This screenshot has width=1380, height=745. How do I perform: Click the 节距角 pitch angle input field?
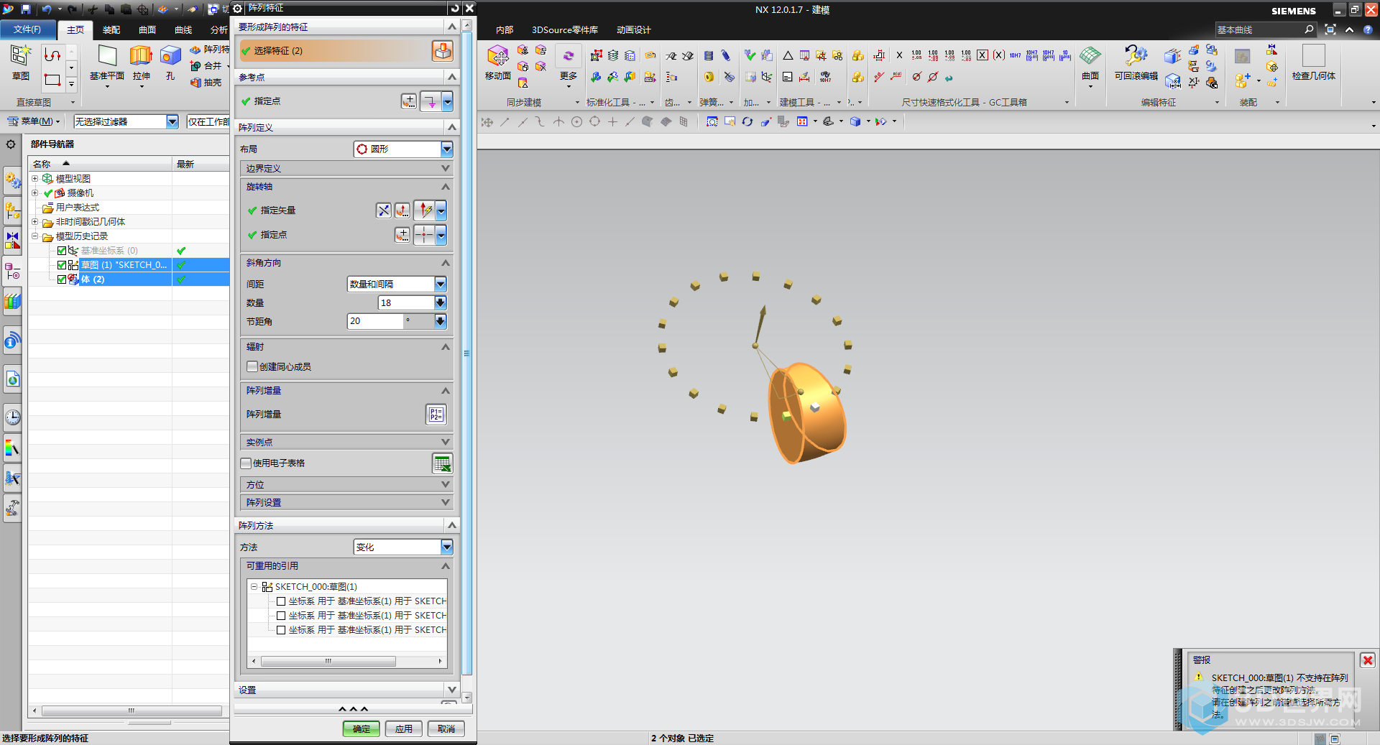click(x=375, y=321)
